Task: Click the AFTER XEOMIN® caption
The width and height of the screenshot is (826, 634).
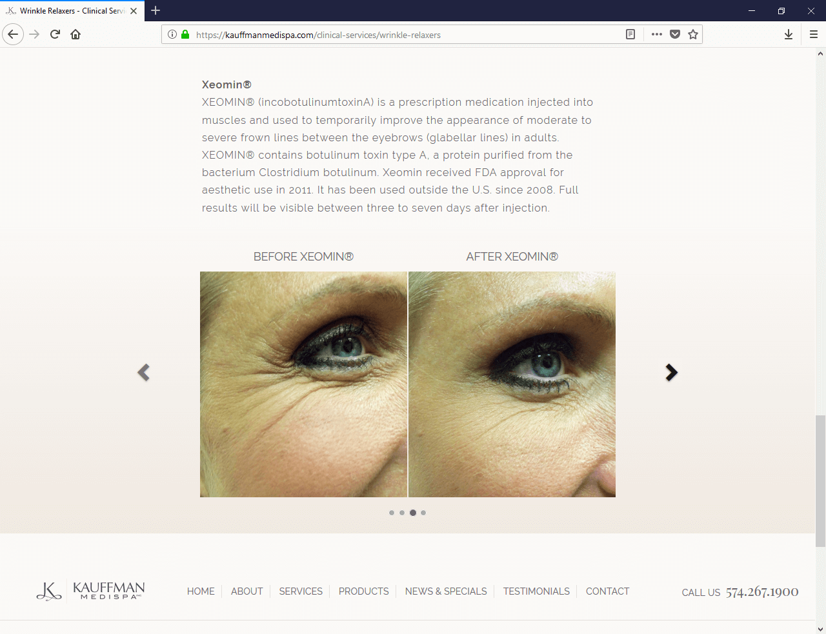Action: [512, 257]
